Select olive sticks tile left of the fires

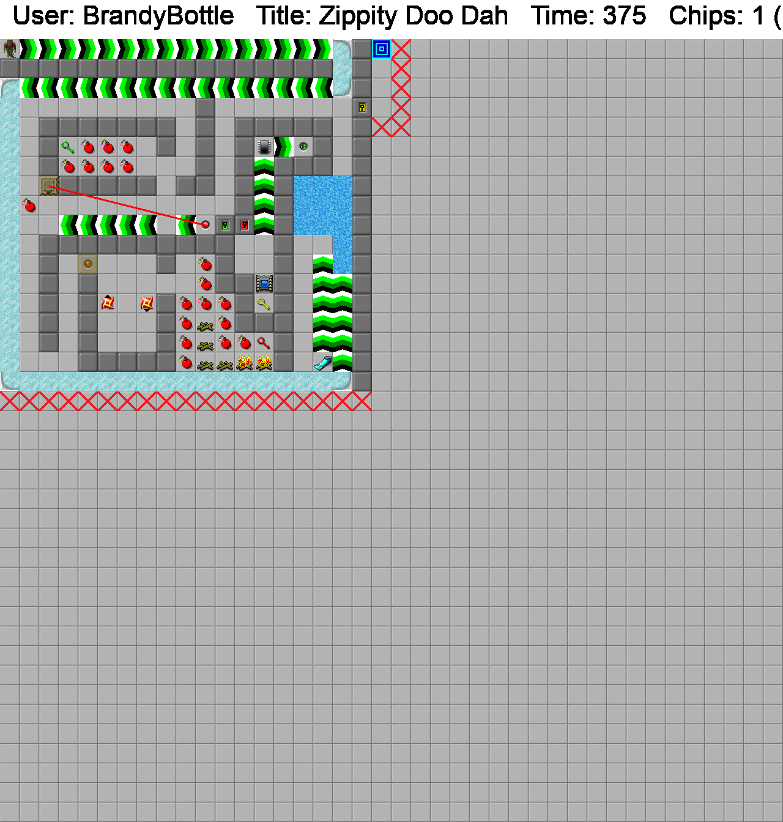click(x=225, y=362)
